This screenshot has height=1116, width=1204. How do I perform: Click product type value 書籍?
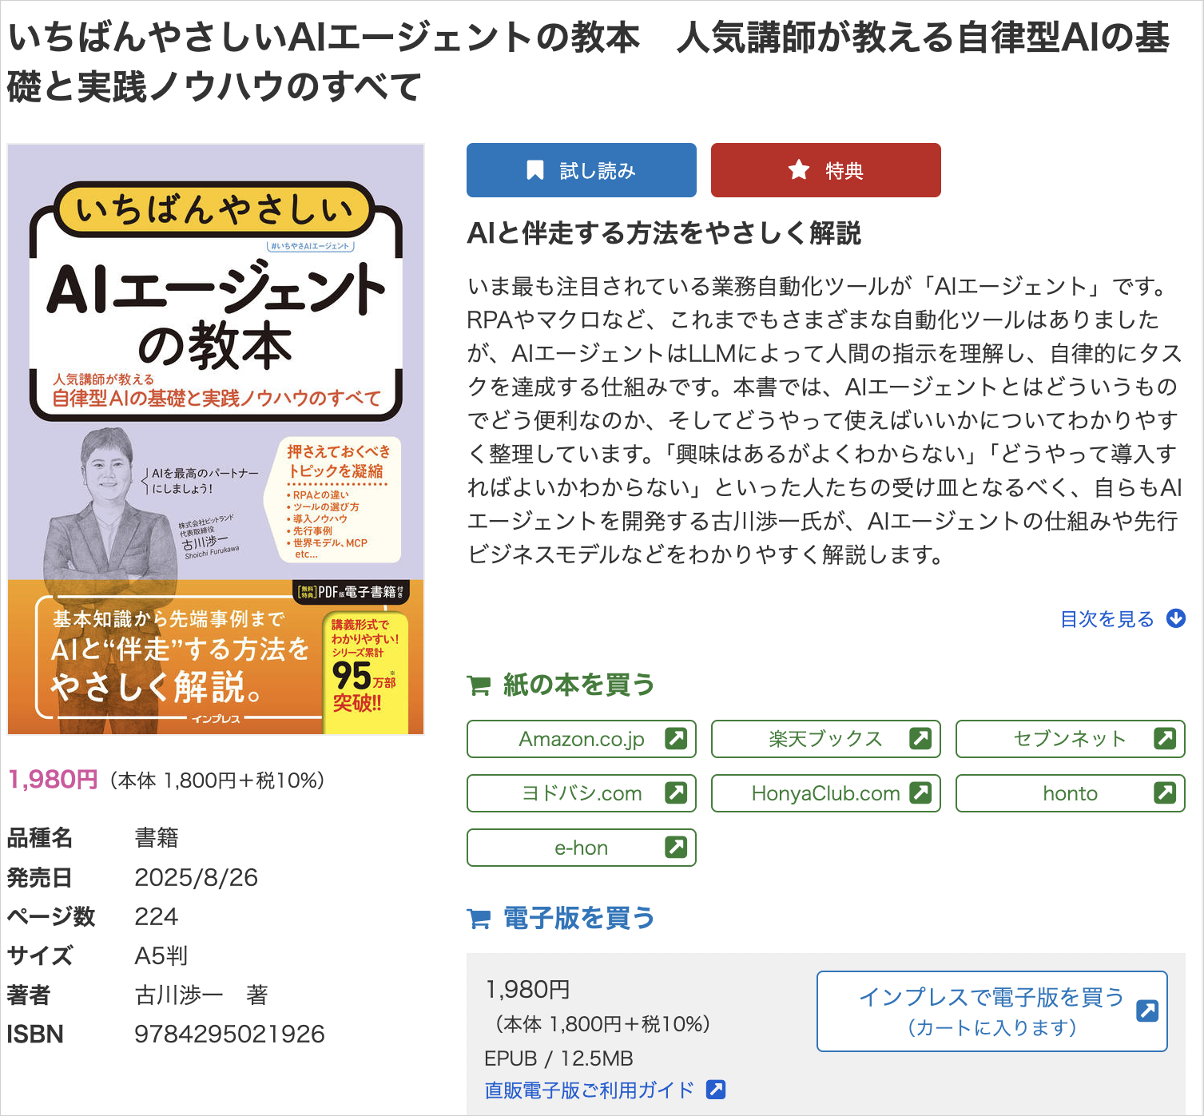click(x=157, y=838)
